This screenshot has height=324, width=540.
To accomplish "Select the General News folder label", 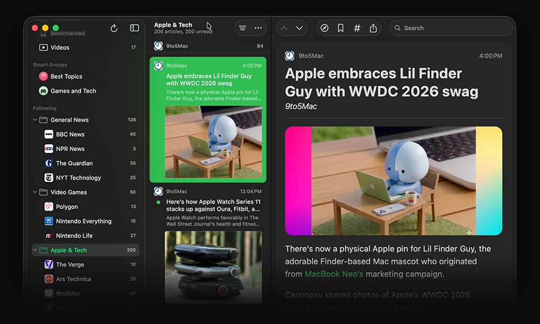I will coord(70,120).
